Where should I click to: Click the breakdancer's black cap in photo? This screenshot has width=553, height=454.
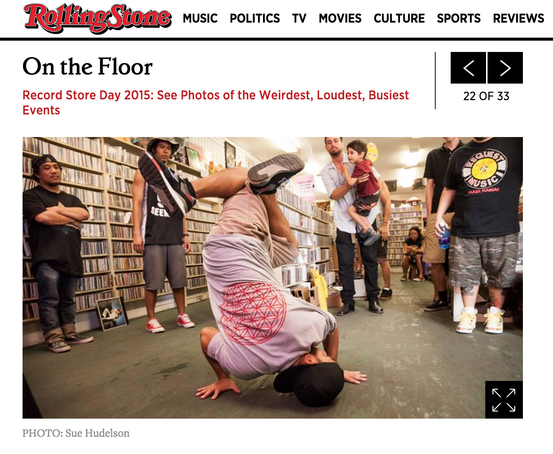309,383
